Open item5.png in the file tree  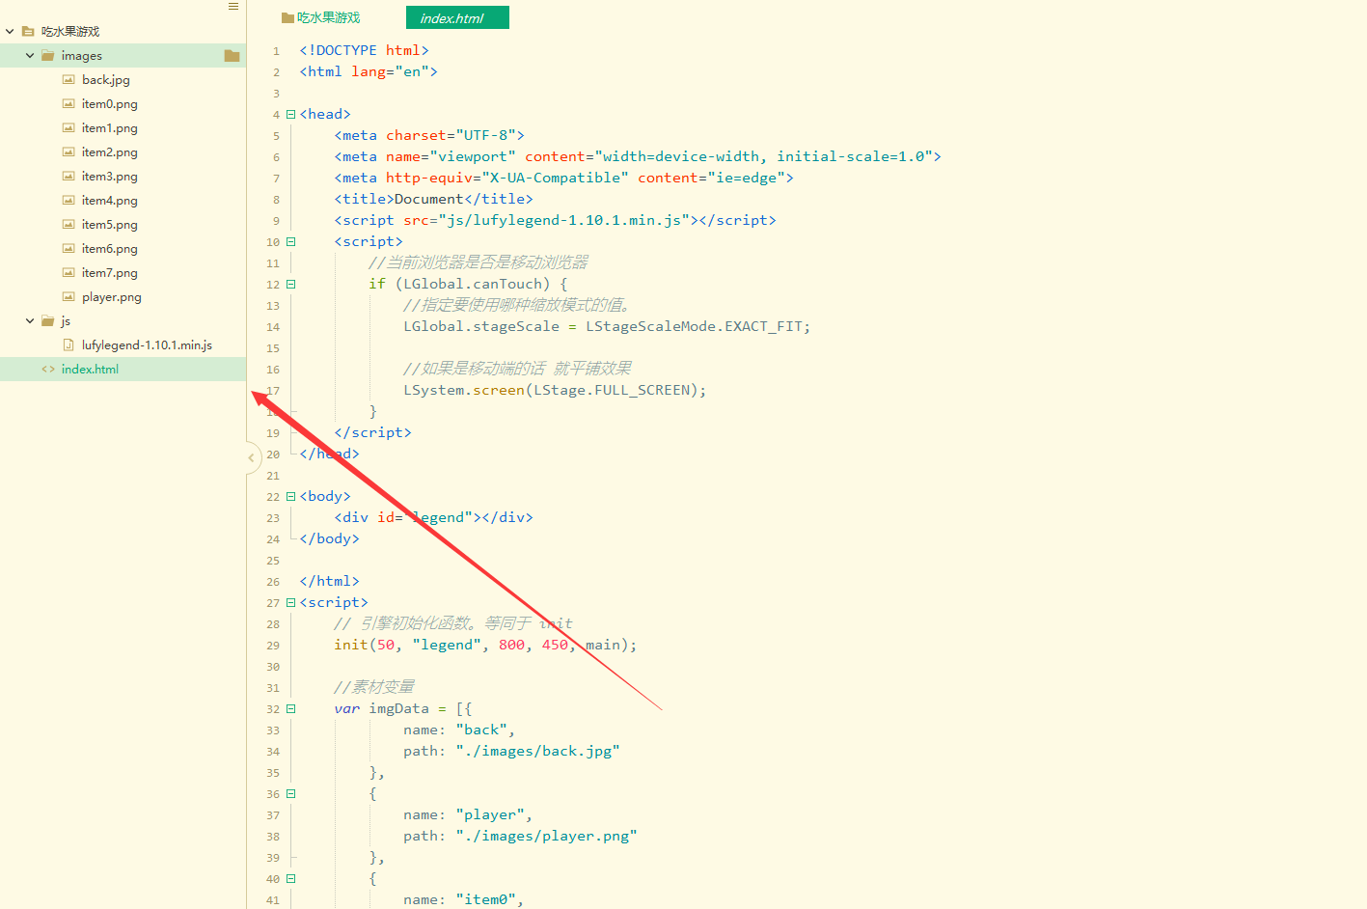[110, 225]
